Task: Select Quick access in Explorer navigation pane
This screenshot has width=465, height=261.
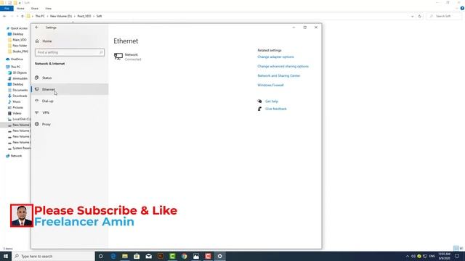Action: tap(19, 28)
